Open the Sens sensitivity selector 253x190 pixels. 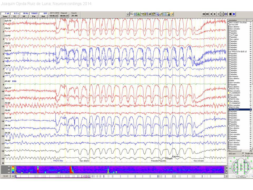coord(5,16)
